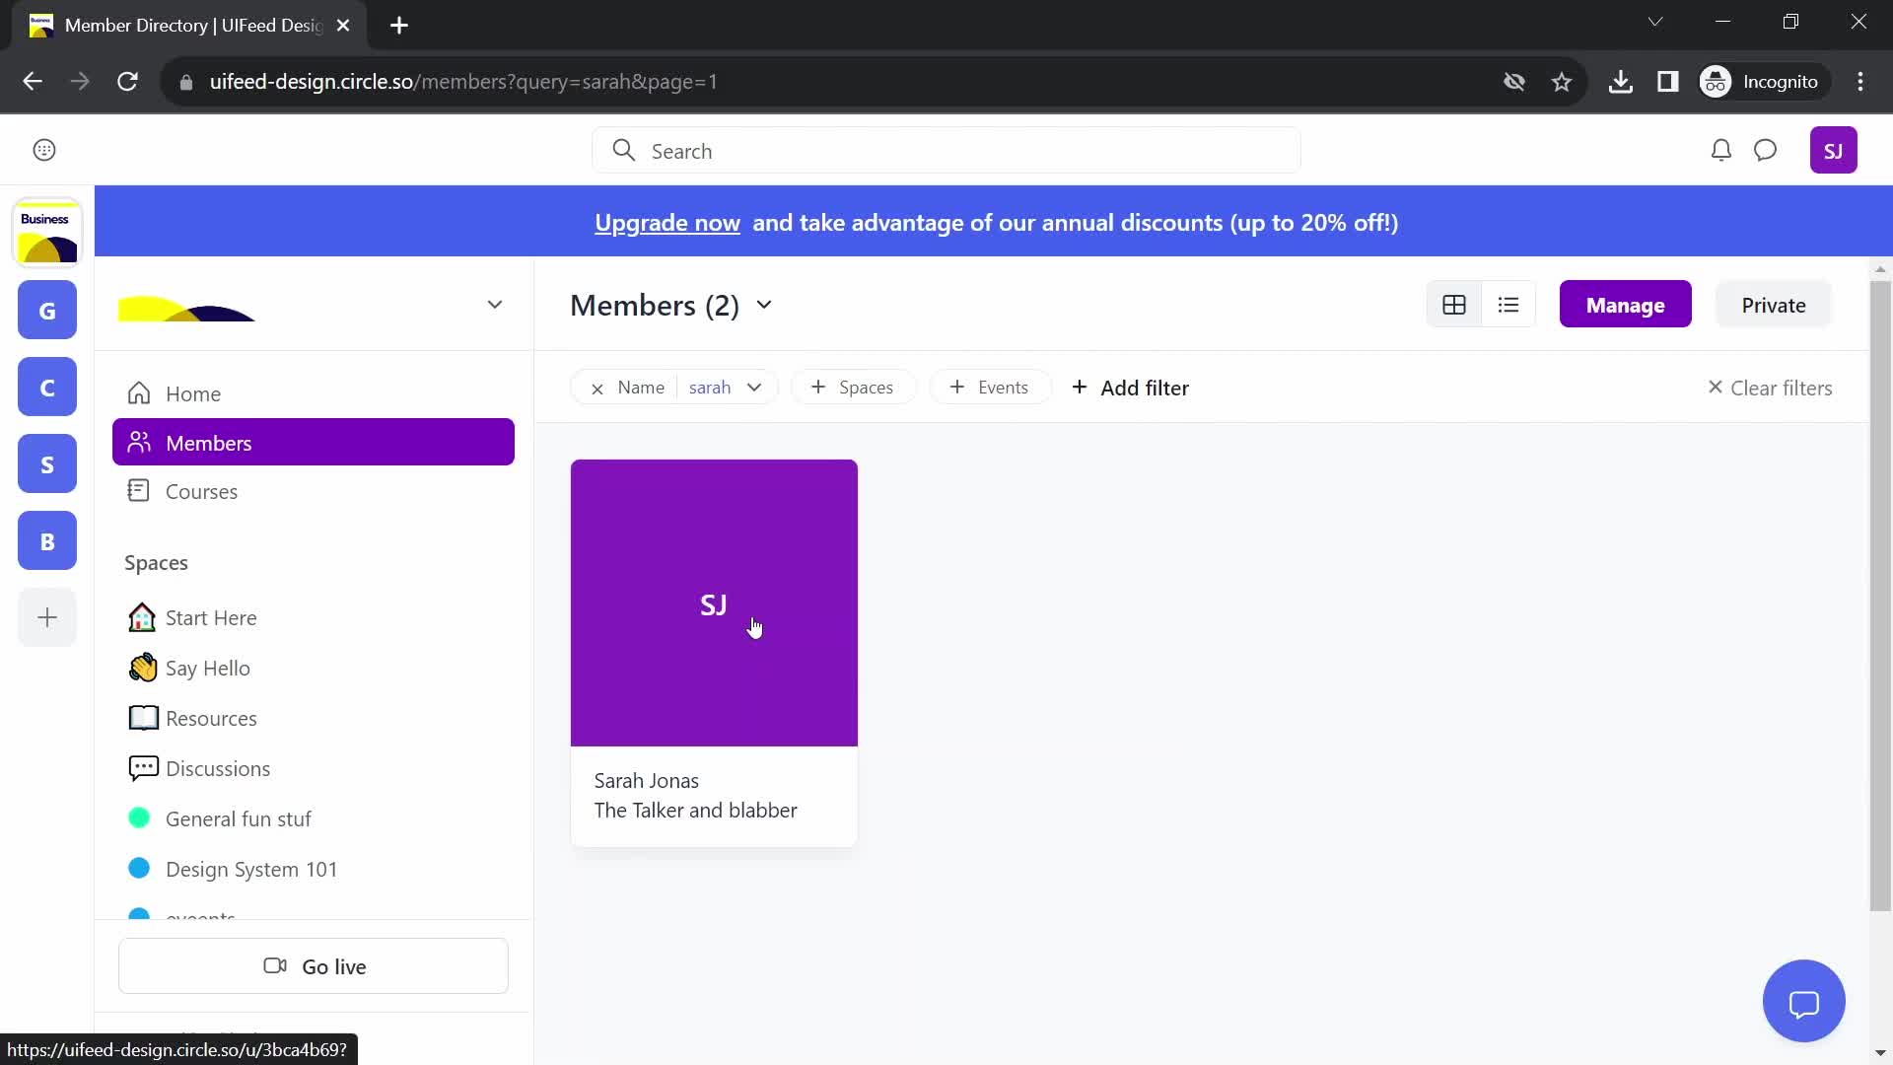The width and height of the screenshot is (1893, 1065).
Task: Clear all active filters
Action: (1771, 387)
